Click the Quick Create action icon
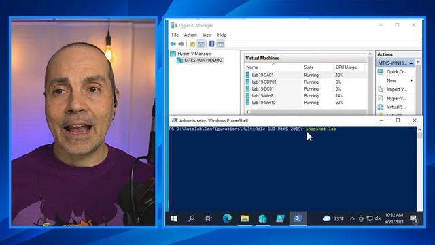Screen dimensions: 435x245 (381, 71)
